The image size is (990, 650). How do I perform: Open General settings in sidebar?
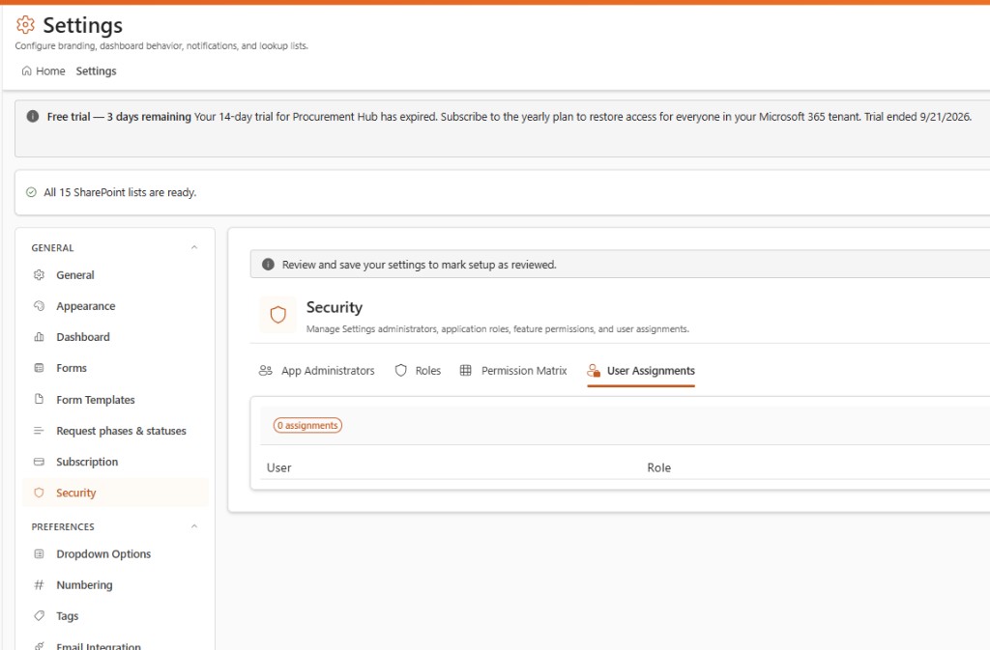(x=116, y=275)
